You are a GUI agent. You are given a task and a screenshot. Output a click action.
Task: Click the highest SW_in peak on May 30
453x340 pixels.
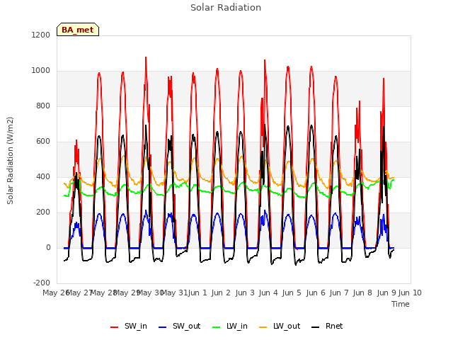[x=146, y=57]
